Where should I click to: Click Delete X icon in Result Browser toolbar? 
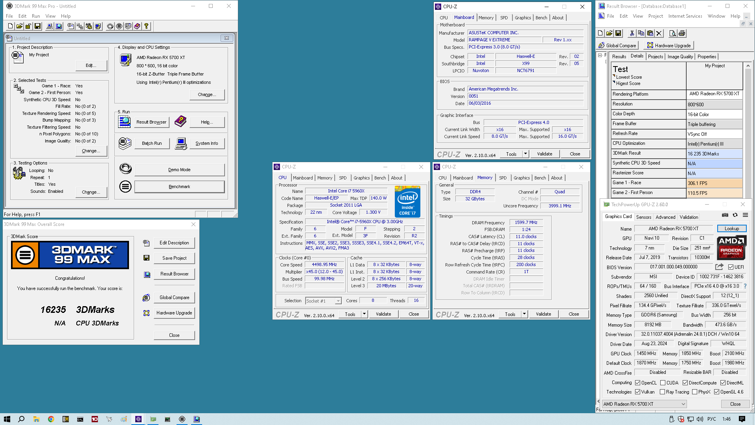[659, 33]
